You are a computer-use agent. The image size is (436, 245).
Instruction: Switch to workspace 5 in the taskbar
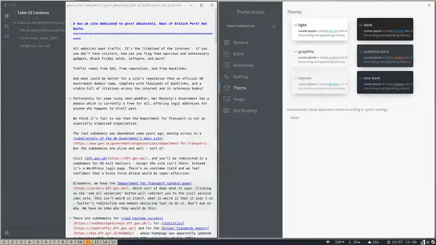tap(37, 242)
